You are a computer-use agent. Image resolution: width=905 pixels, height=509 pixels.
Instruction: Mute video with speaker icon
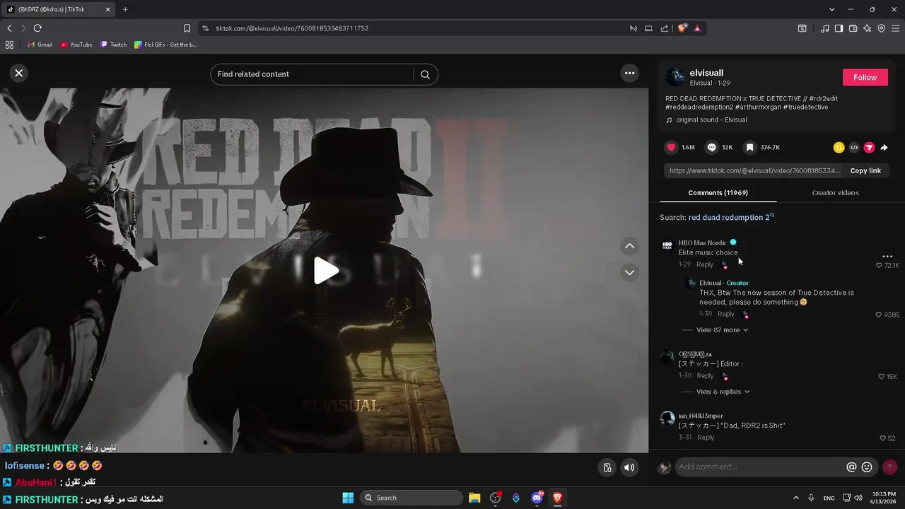coord(629,467)
